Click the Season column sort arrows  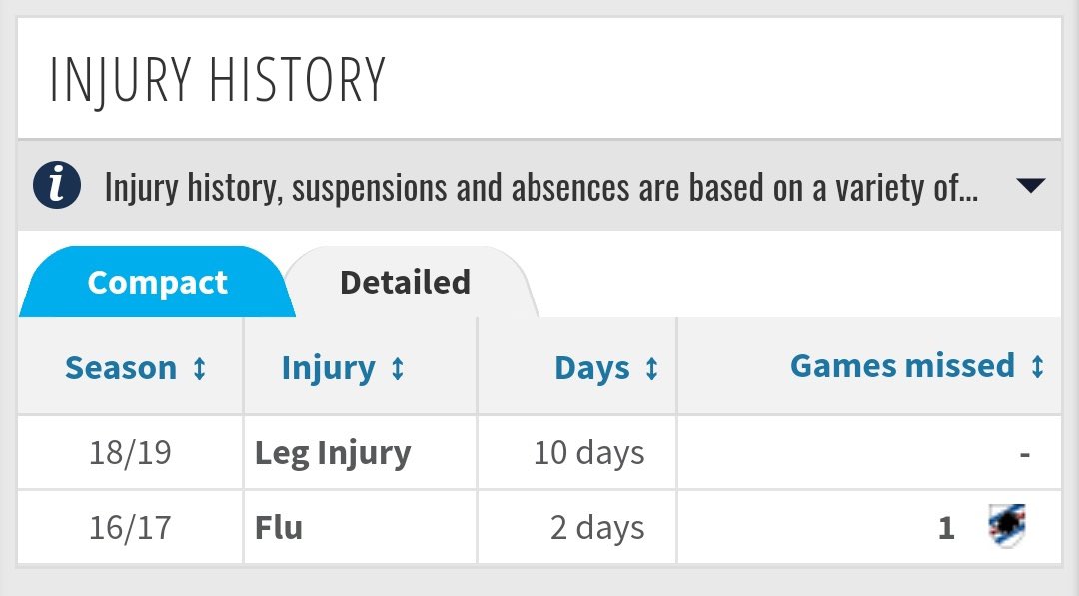point(199,369)
